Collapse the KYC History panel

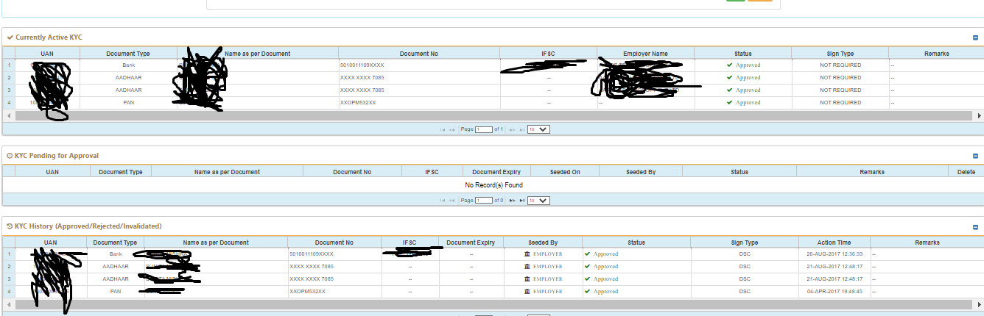click(x=975, y=226)
